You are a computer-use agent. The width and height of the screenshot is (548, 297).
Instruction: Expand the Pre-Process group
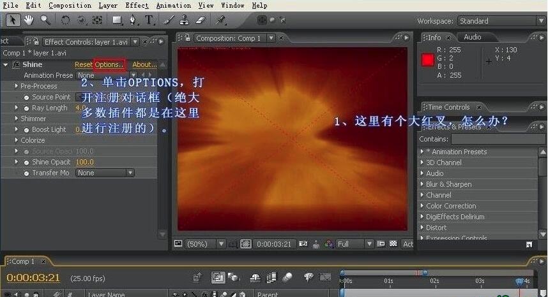pyautogui.click(x=16, y=86)
